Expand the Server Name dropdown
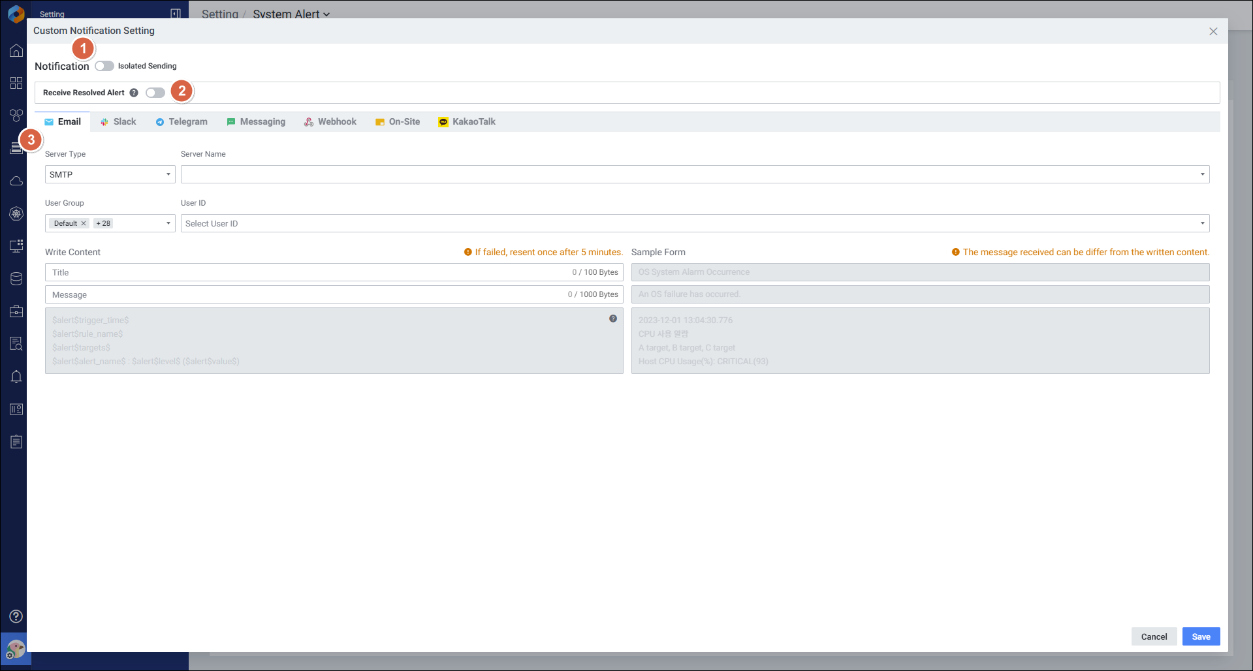This screenshot has width=1253, height=671. 695,174
